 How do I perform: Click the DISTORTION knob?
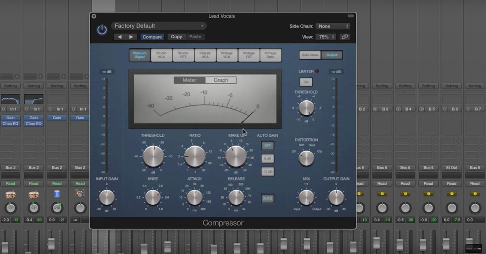(x=306, y=158)
